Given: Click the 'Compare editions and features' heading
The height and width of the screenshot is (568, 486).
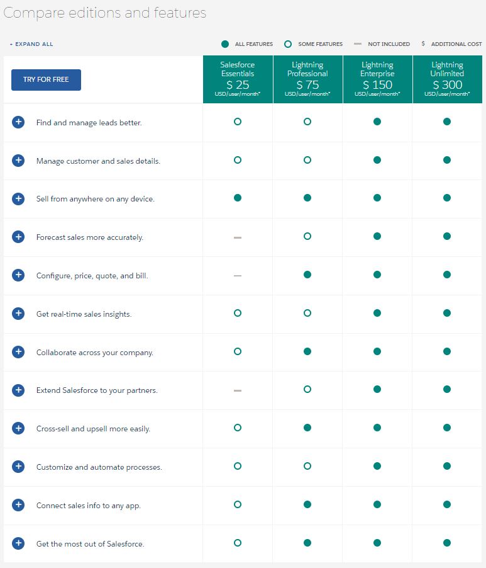Looking at the screenshot, I should click(105, 13).
